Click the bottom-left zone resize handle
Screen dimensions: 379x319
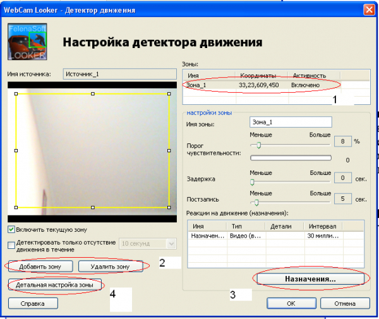(x=16, y=207)
